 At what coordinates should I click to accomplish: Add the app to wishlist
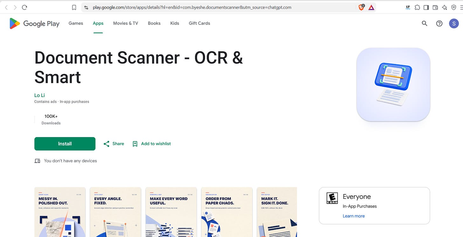(152, 144)
